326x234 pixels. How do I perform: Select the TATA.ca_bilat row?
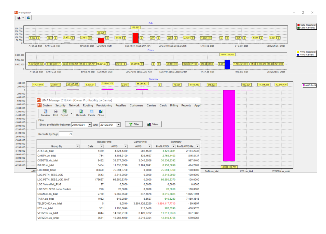118,199
